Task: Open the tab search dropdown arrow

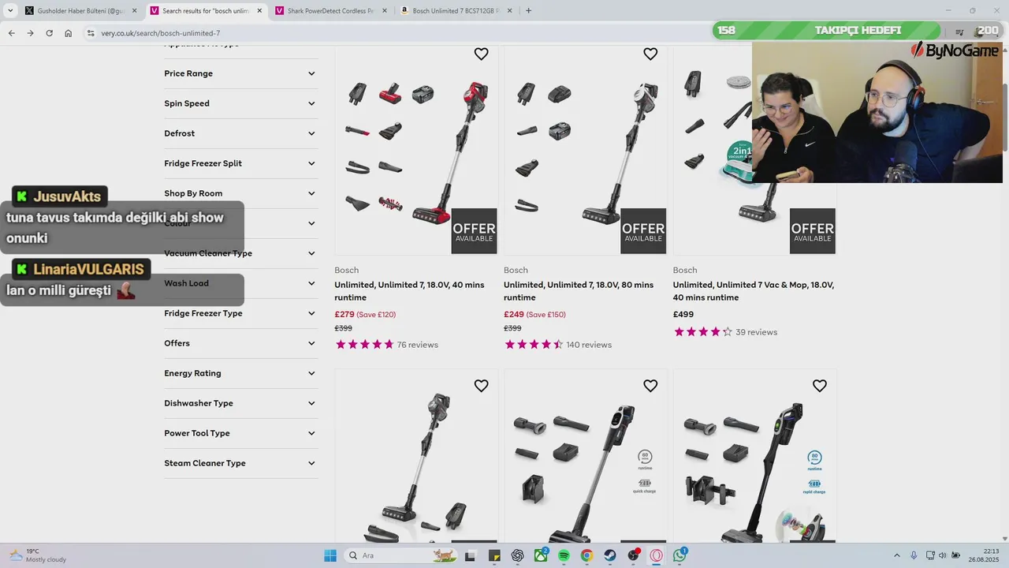Action: tap(10, 11)
